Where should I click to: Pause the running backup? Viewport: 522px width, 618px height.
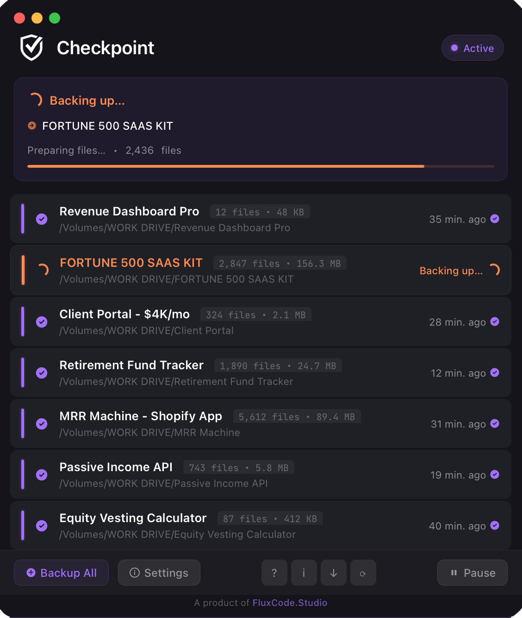point(472,573)
